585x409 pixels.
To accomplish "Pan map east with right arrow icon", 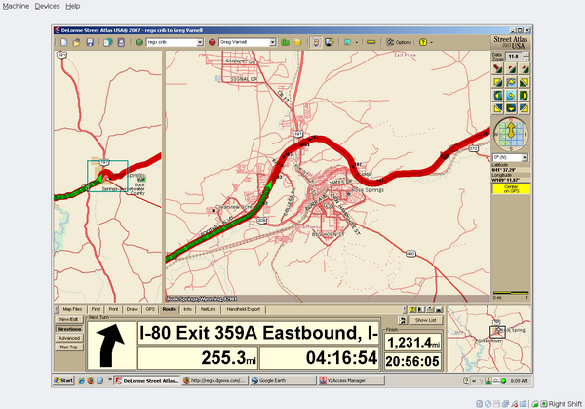I will click(x=524, y=96).
